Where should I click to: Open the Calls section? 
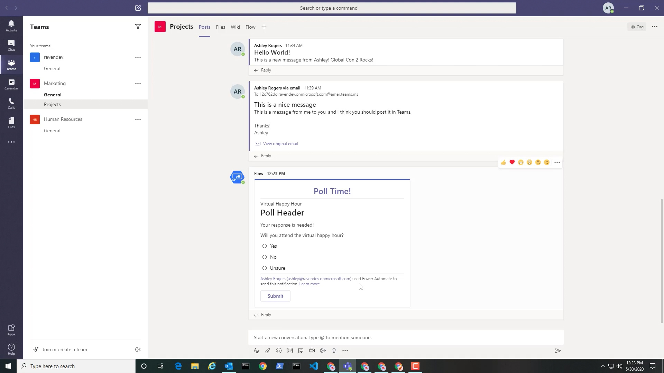11,103
